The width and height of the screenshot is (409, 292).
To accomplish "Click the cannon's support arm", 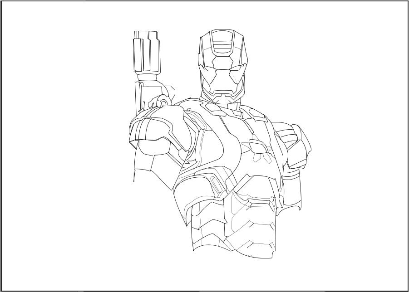I will tap(150, 91).
